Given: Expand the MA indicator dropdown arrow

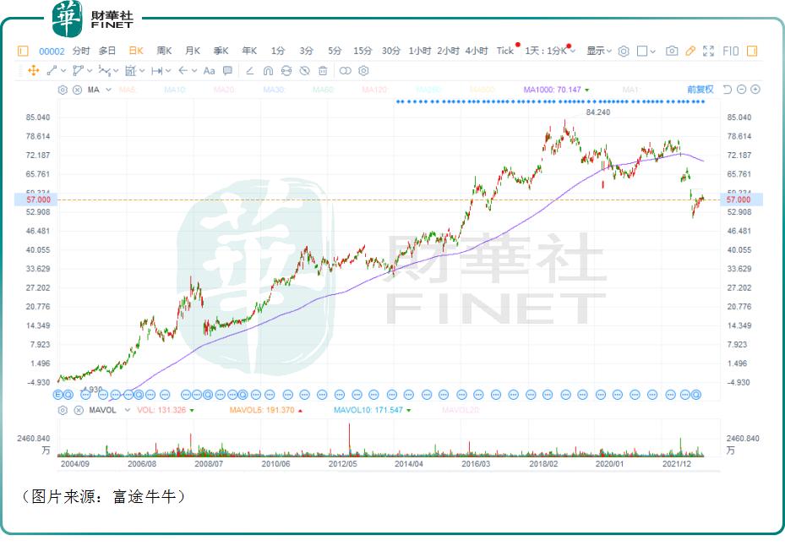Looking at the screenshot, I should 106,90.
